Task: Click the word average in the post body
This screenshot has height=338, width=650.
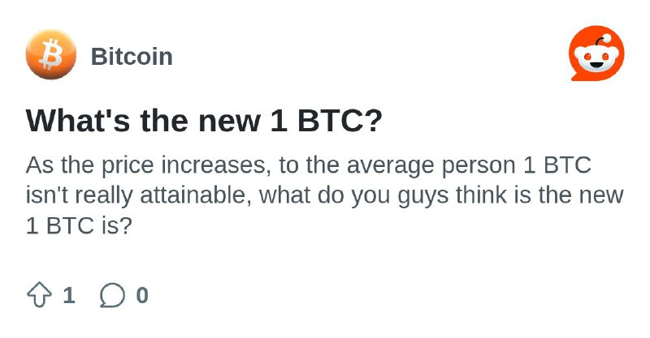Action: click(x=391, y=166)
